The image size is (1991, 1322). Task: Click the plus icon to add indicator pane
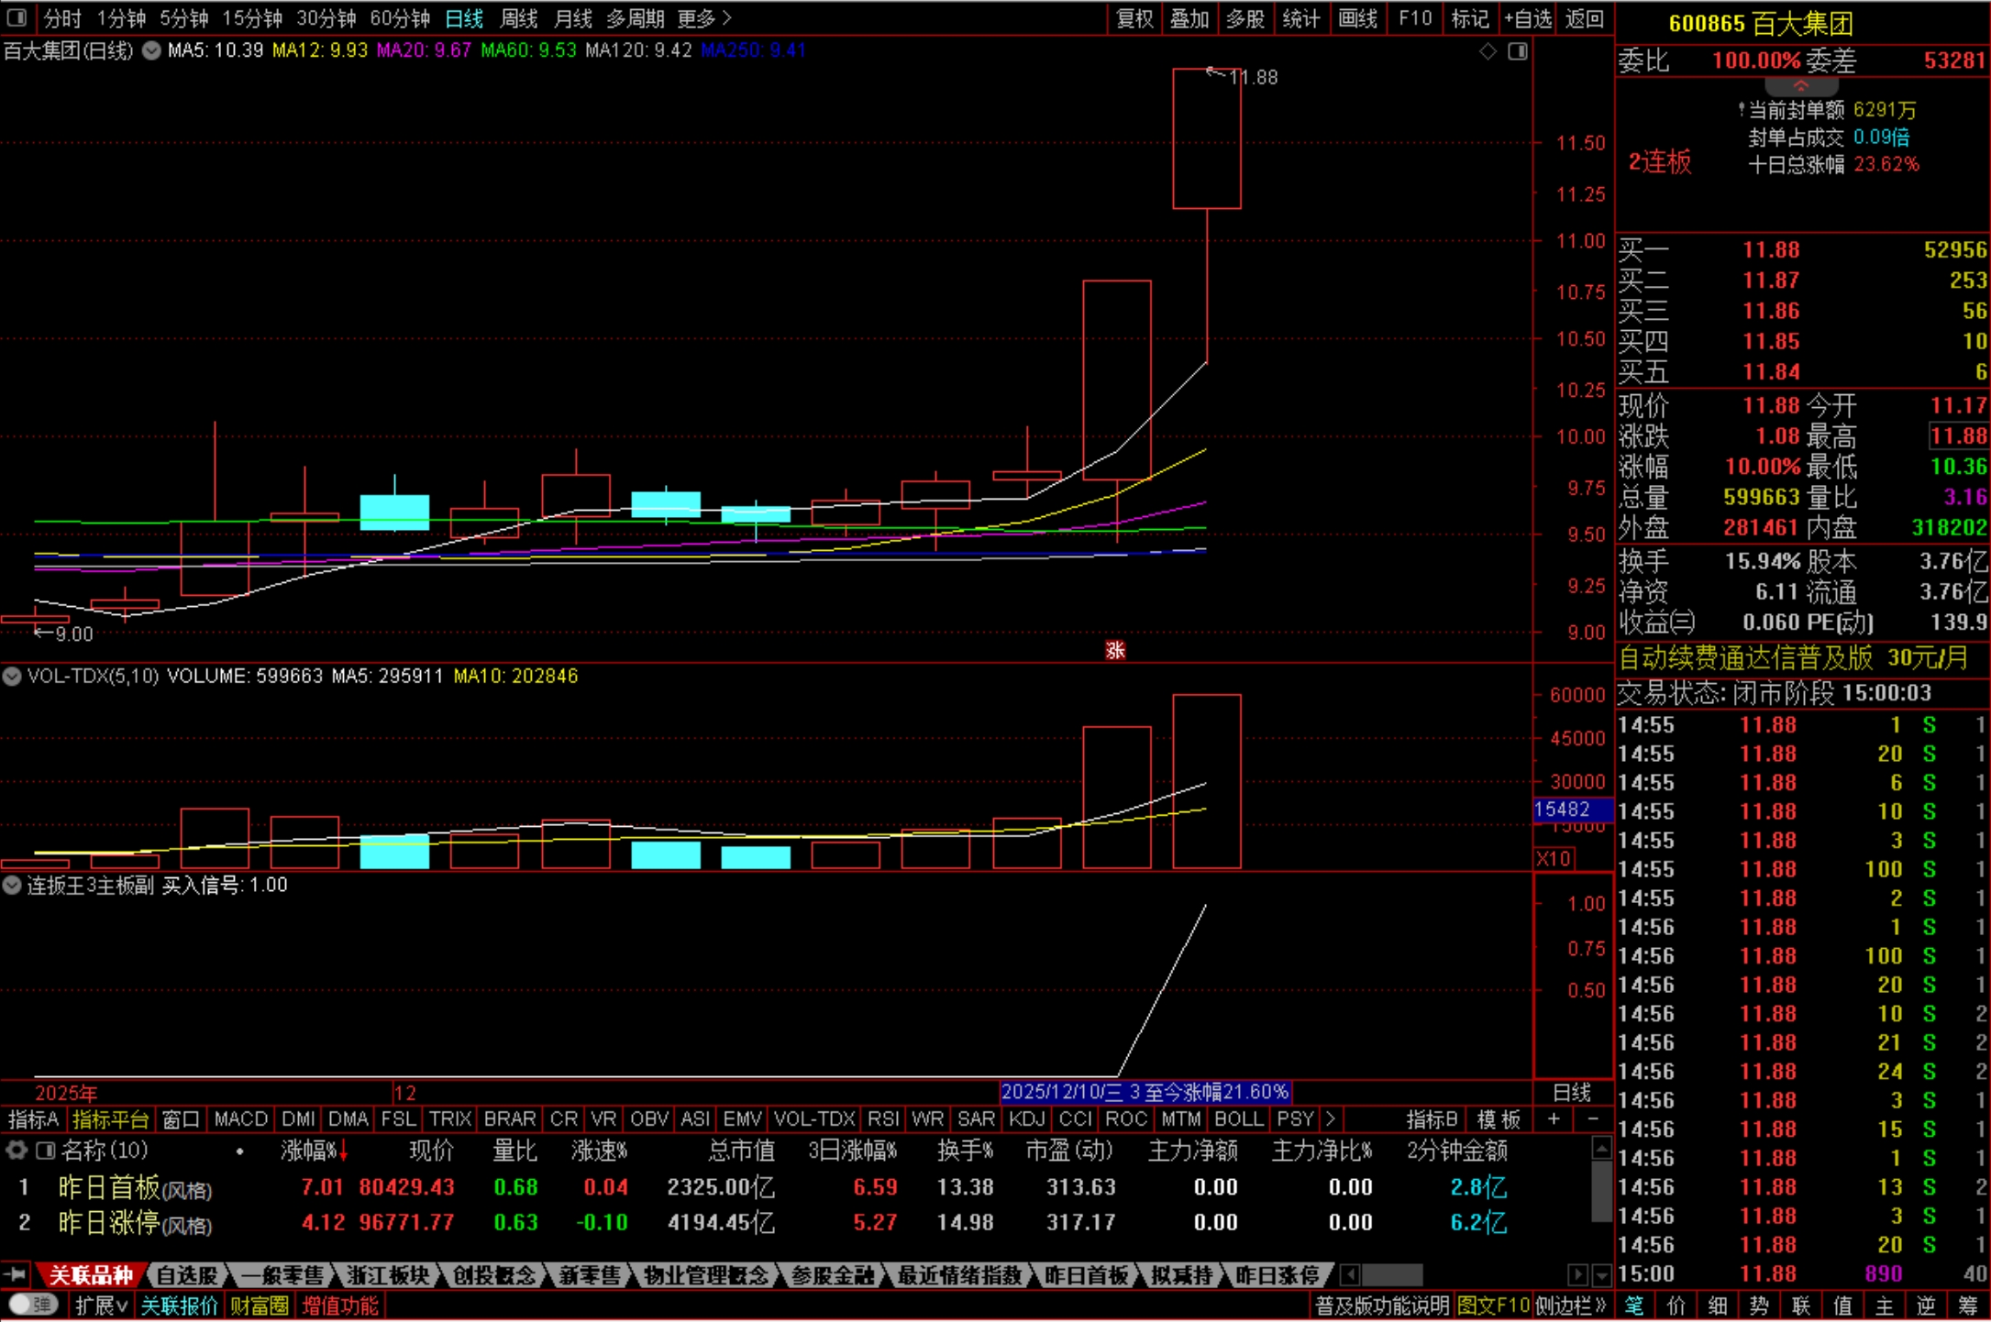1554,1118
